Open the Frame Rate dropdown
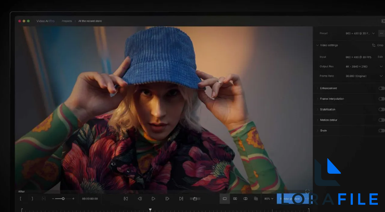The image size is (385, 212). click(x=364, y=76)
